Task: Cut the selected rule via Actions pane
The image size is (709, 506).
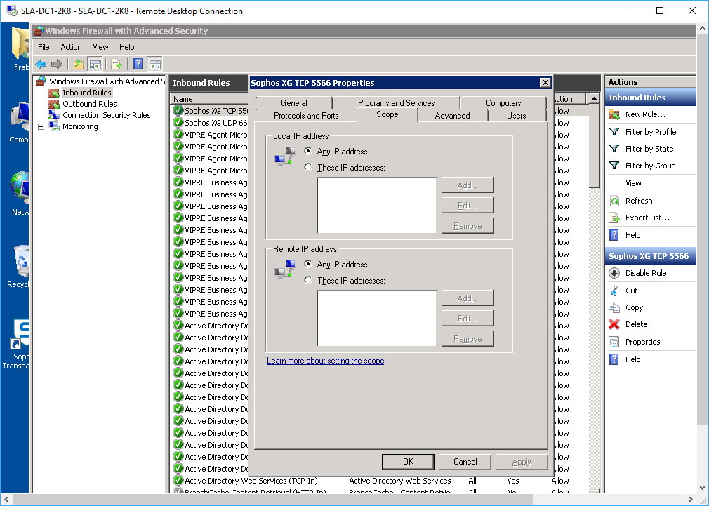Action: click(631, 291)
